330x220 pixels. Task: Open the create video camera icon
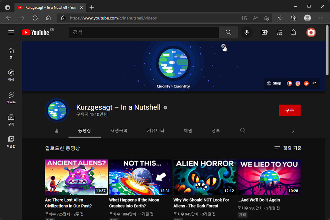(265, 32)
